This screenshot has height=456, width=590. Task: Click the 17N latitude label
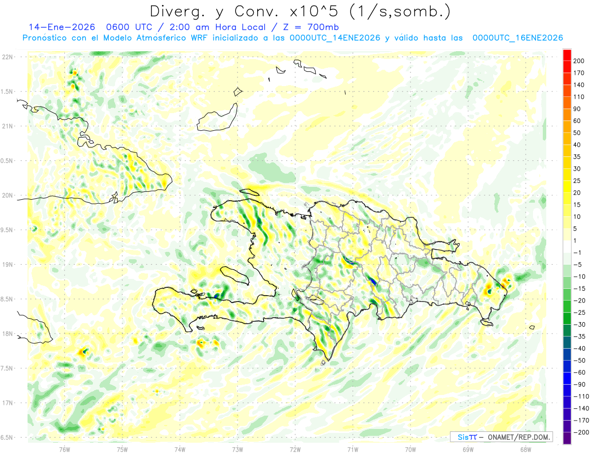tap(7, 403)
